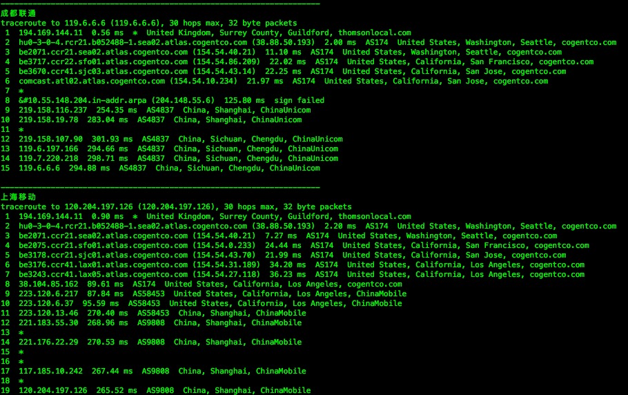Click IP 154.54.31.189 in parentheses
Screen dimensions: 628x395
point(226,264)
